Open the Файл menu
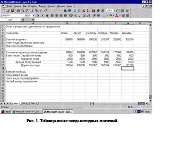Screen dimensions: 190x158 (x=9, y=6)
